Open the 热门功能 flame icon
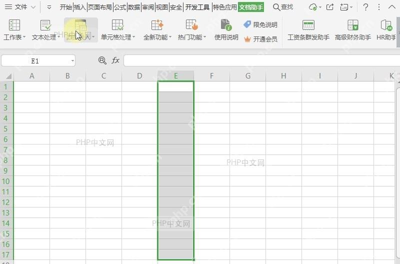The width and height of the screenshot is (400, 264). 192,25
